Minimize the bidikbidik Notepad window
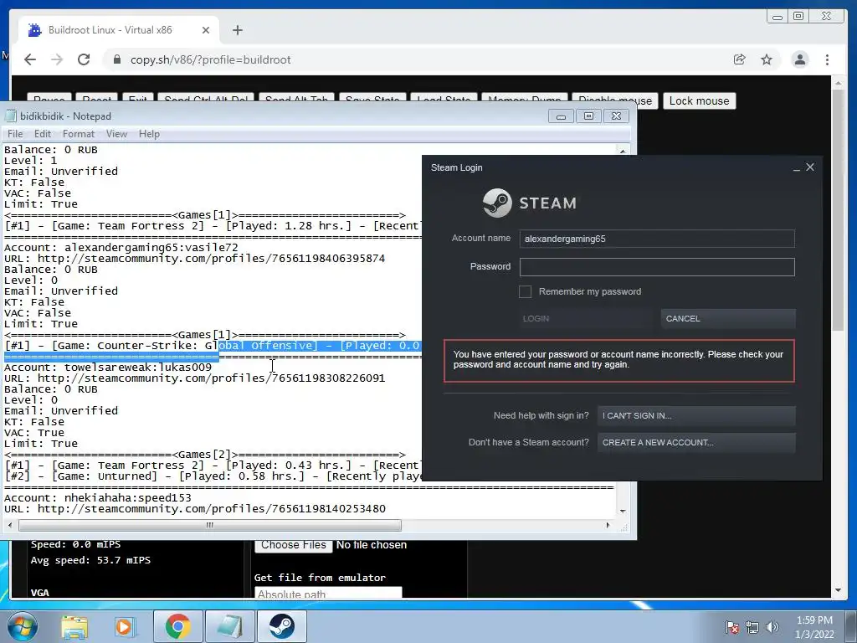This screenshot has width=857, height=643. (562, 116)
